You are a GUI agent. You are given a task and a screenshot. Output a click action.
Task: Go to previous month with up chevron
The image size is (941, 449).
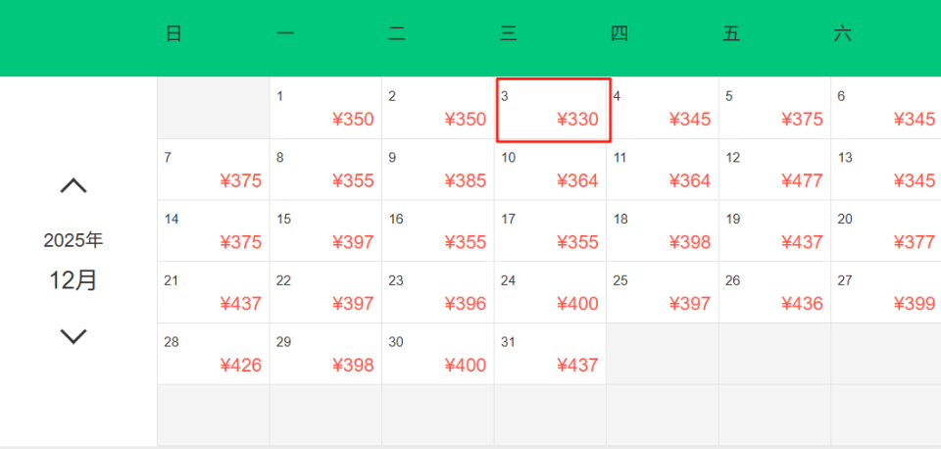pyautogui.click(x=74, y=185)
